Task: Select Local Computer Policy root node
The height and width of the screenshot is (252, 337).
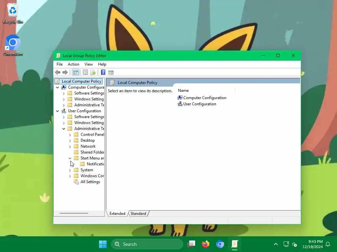Action: pos(79,81)
